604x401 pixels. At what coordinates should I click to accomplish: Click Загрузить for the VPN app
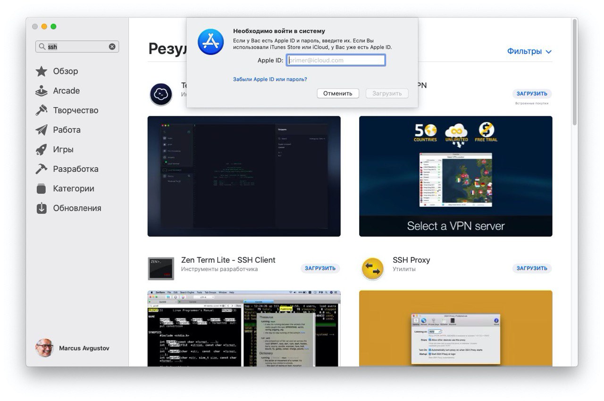coord(532,94)
